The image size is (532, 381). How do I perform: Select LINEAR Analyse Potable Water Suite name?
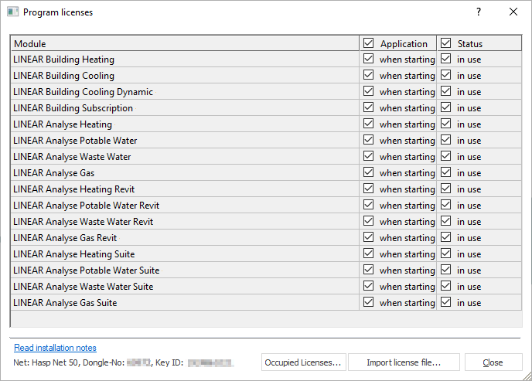click(x=86, y=270)
